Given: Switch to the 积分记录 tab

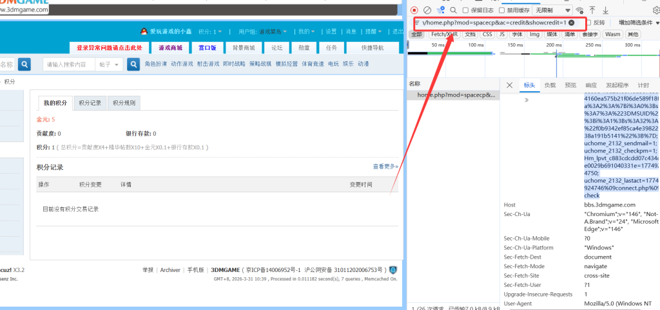Looking at the screenshot, I should [x=90, y=103].
